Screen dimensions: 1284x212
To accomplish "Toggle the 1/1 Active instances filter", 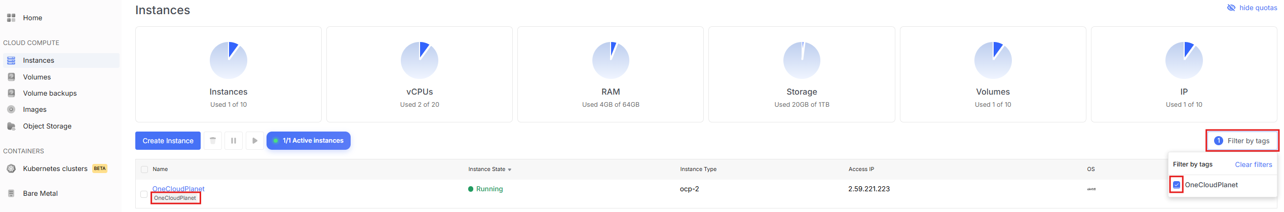I will (x=309, y=141).
